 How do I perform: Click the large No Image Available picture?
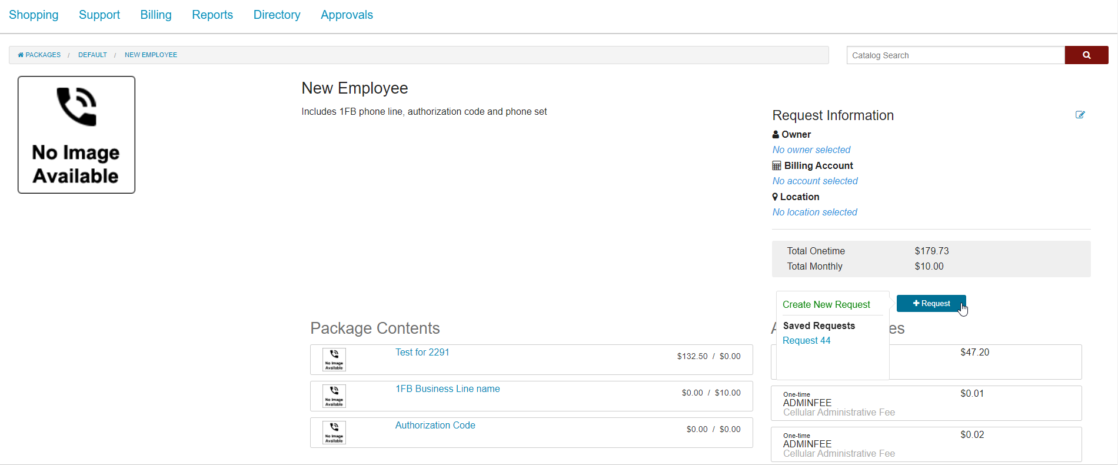click(x=76, y=135)
